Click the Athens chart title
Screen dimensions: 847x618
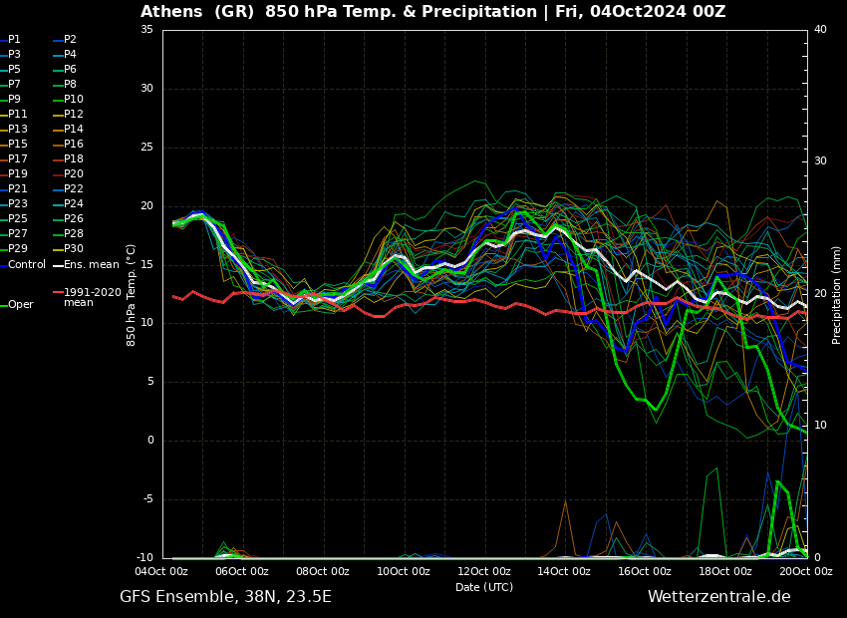click(432, 12)
